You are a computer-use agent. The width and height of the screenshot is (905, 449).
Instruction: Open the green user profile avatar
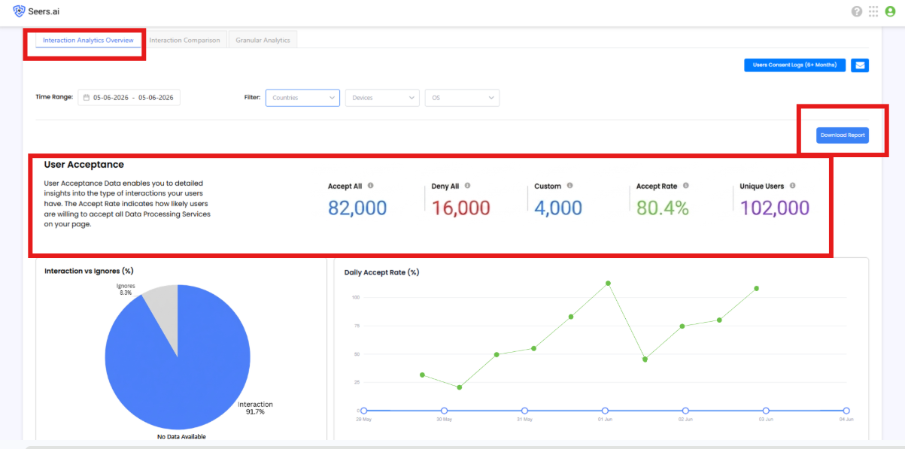[x=890, y=11]
